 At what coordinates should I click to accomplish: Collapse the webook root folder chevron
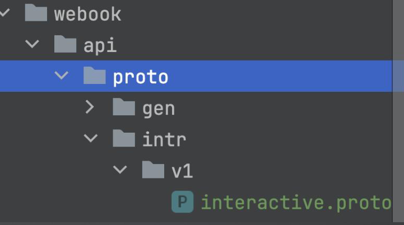[4, 12]
